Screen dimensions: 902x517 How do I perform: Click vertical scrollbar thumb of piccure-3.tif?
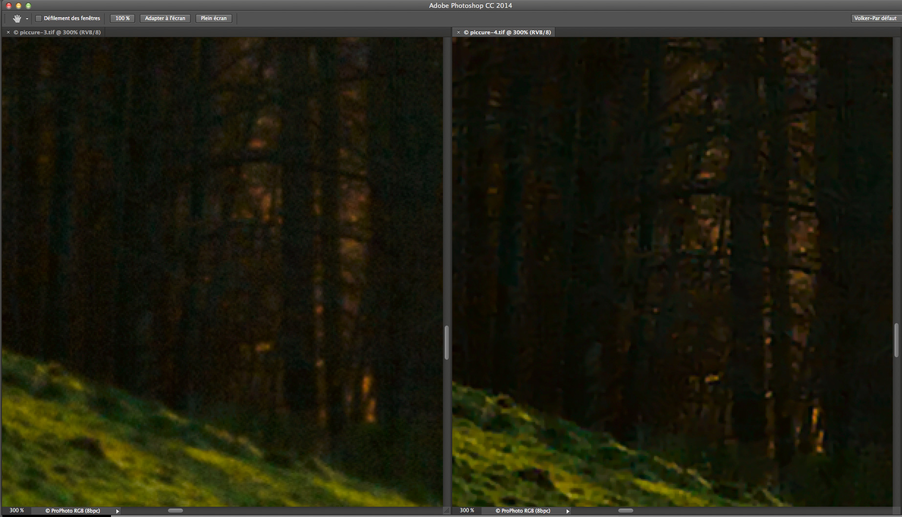pos(446,343)
